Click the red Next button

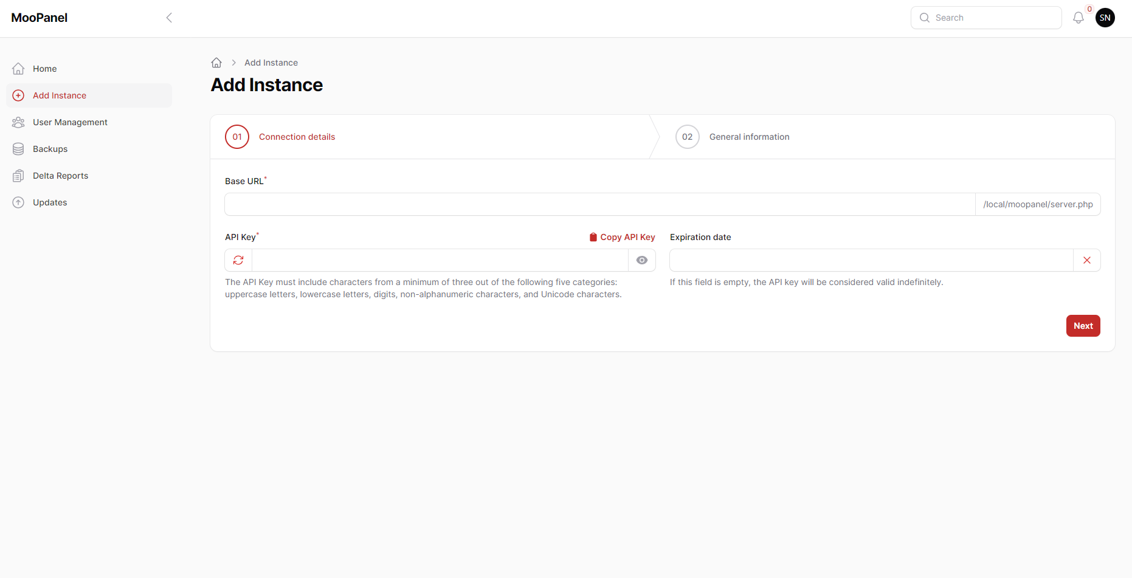coord(1083,326)
